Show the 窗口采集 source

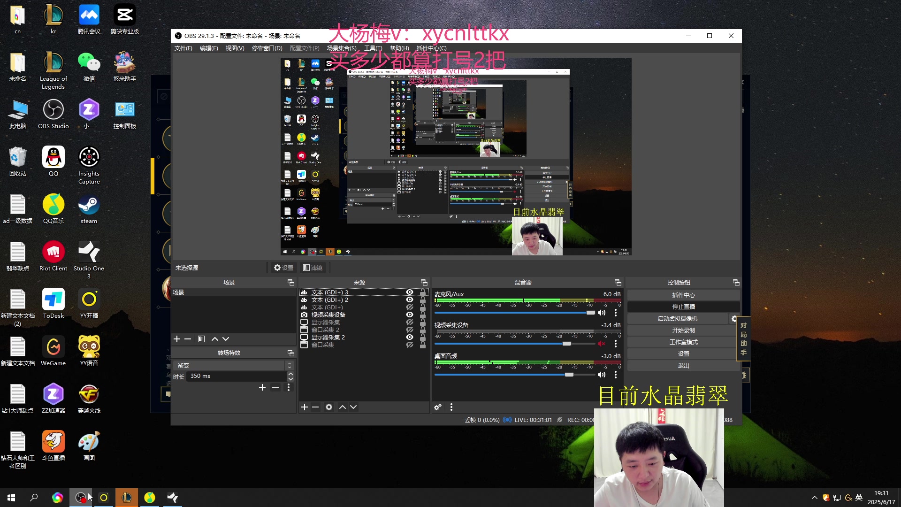point(410,345)
